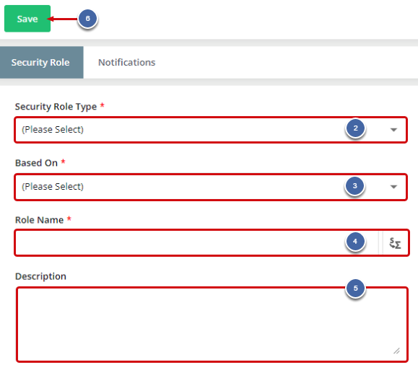Image resolution: width=418 pixels, height=370 pixels.
Task: Expand the Security Role Type dropdown arrow
Action: [x=393, y=130]
